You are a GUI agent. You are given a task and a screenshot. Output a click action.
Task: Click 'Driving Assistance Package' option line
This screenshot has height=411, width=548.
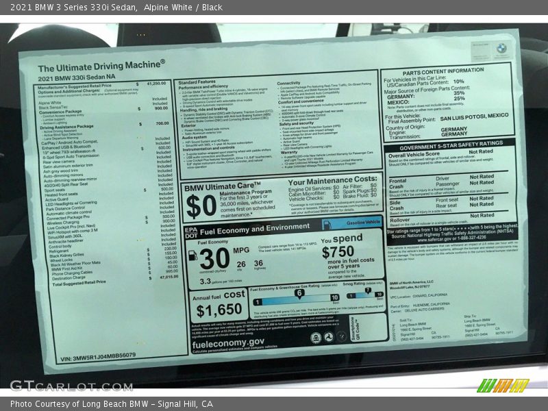click(x=66, y=127)
